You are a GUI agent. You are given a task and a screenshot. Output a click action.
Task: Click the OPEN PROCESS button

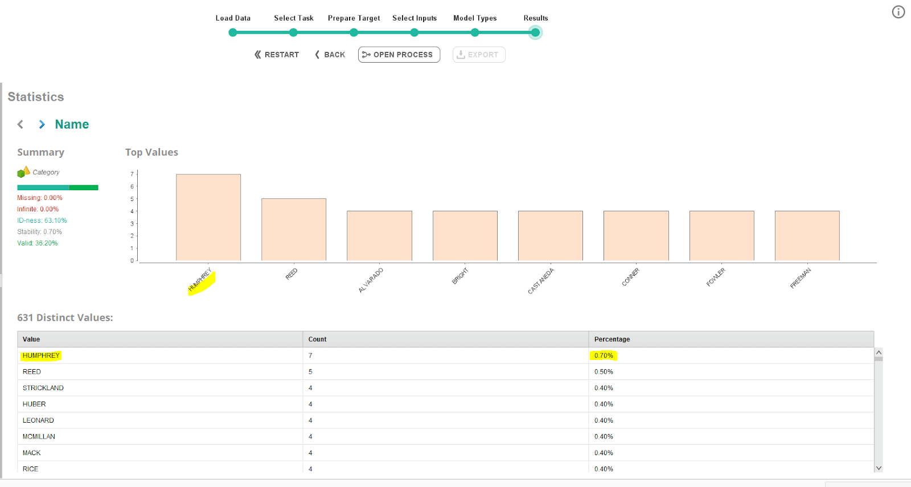[399, 55]
